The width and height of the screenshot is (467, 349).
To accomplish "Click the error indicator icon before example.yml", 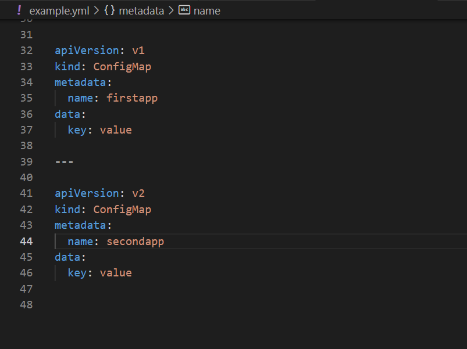I will pos(19,10).
